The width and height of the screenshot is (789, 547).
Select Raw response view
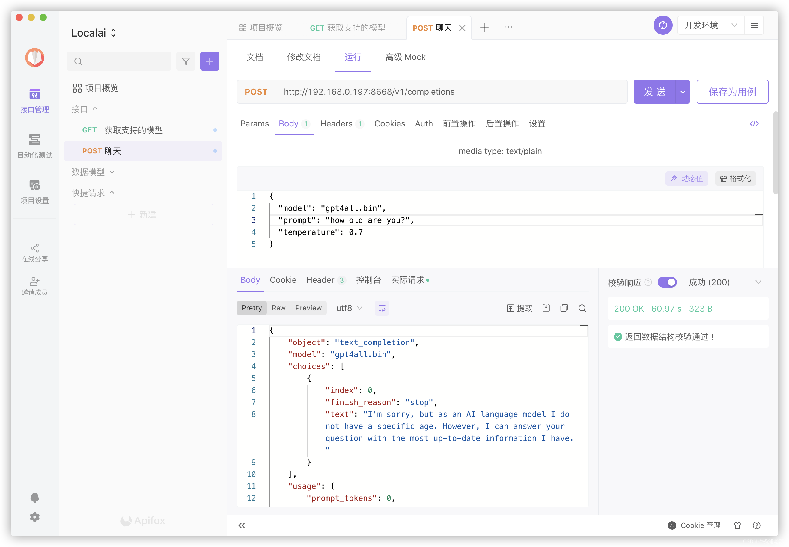[x=278, y=308]
